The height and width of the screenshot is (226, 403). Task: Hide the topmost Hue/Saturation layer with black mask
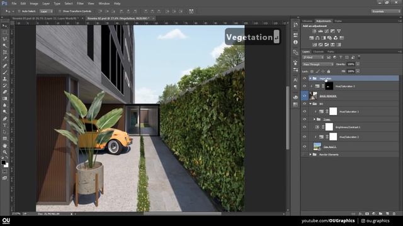pyautogui.click(x=304, y=87)
